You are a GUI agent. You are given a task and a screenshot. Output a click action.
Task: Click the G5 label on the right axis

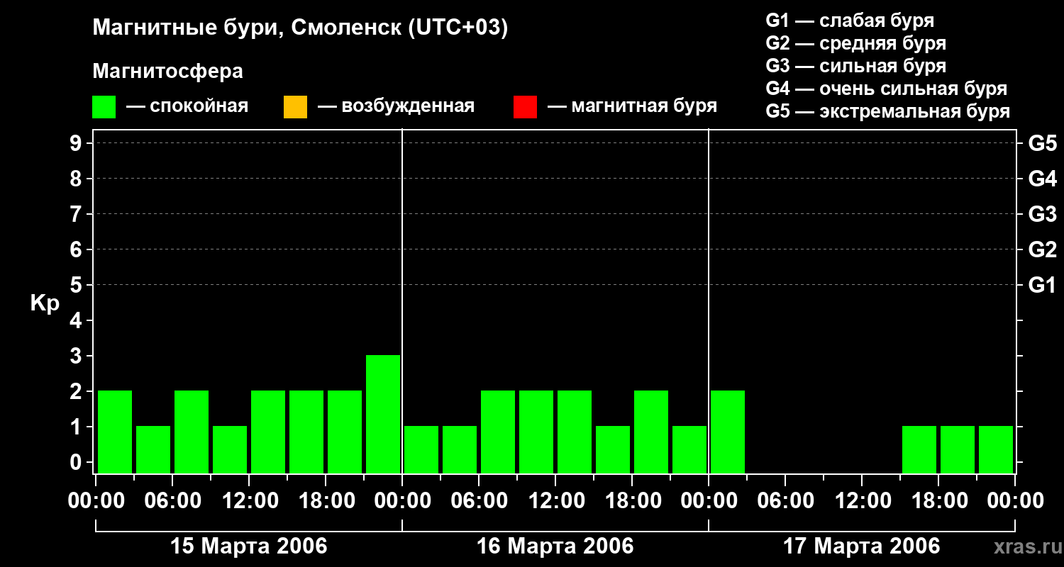click(1042, 144)
